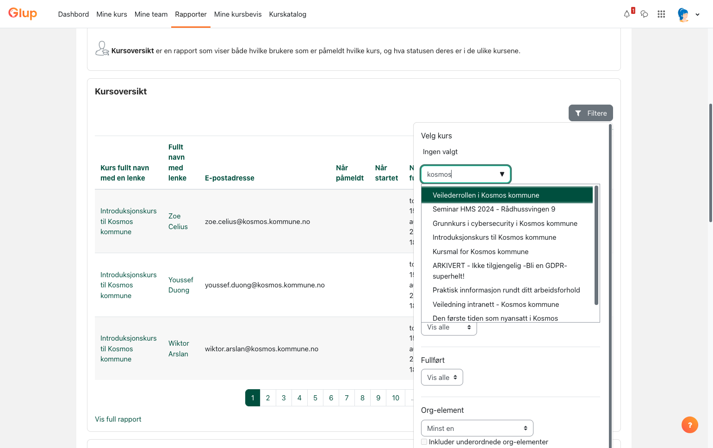The width and height of the screenshot is (713, 448).
Task: Click the kosmos course search field
Action: click(460, 174)
